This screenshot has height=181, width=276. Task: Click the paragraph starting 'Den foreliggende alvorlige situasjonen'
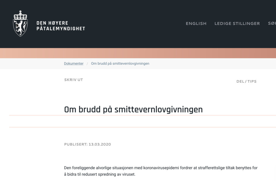point(161,171)
